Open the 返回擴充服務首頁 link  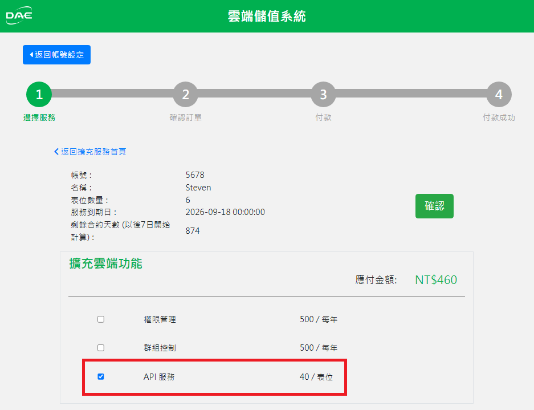[90, 152]
